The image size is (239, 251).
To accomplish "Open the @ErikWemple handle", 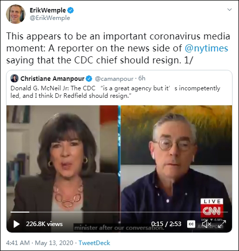I will click(x=50, y=18).
